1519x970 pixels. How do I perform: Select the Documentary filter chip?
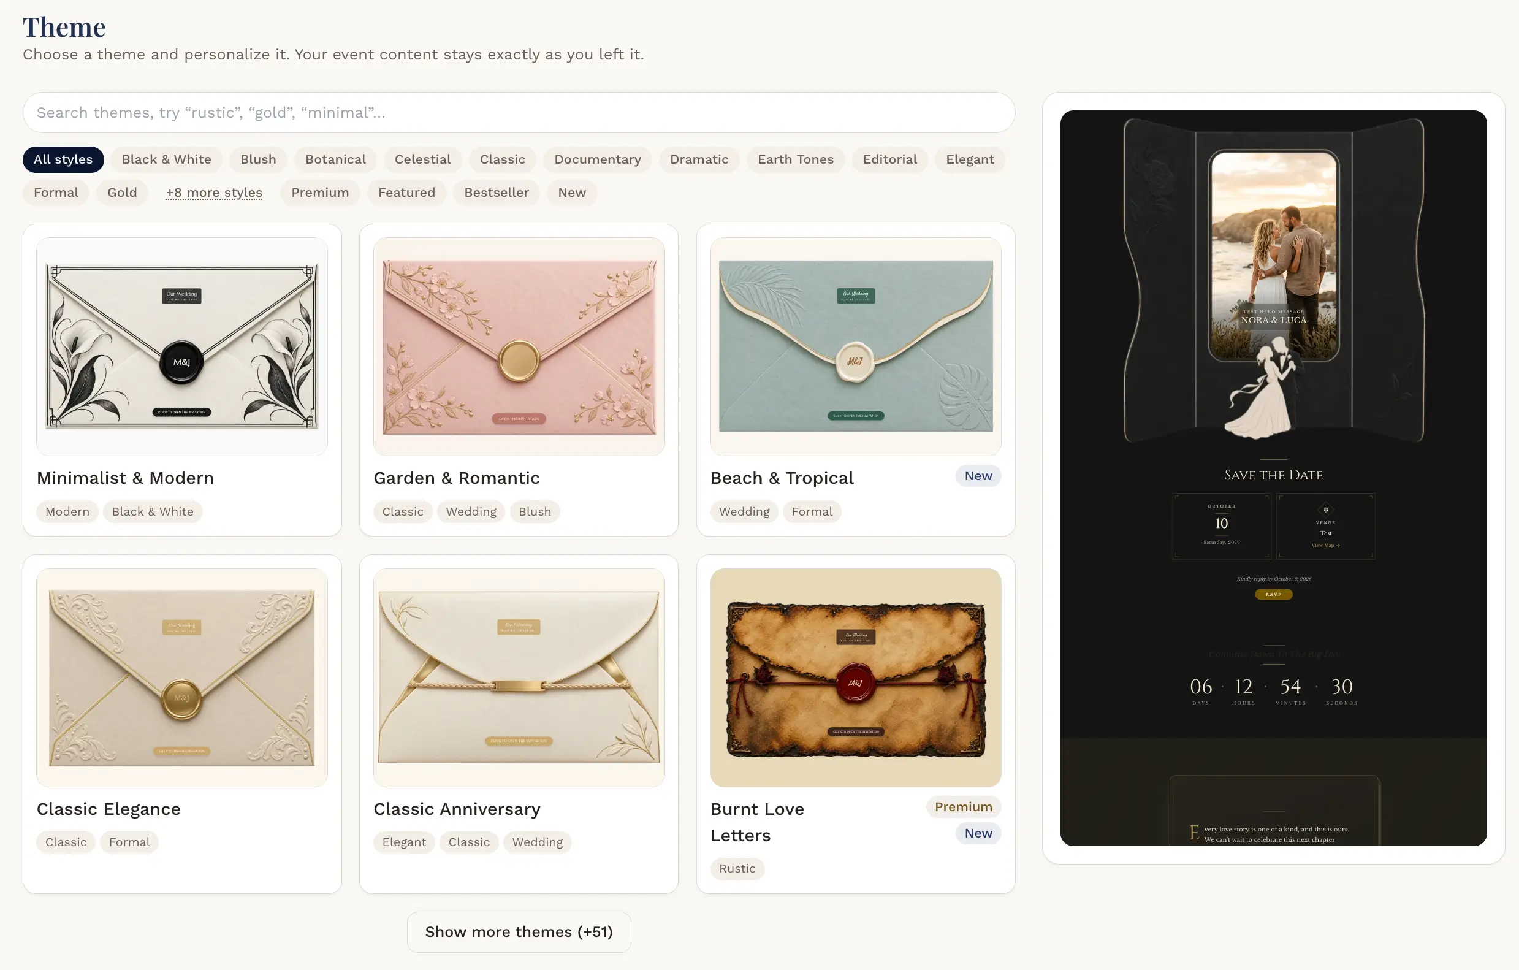click(598, 159)
